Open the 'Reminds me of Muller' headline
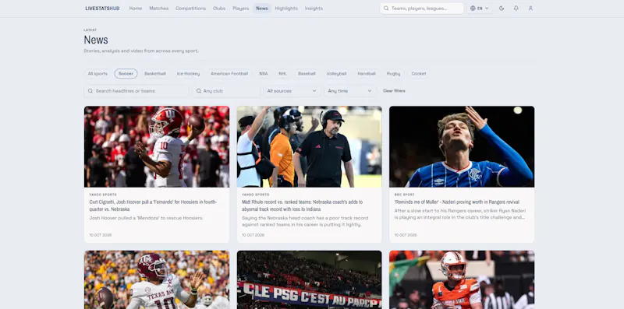Viewport: 624px width, 309px height. pos(456,202)
